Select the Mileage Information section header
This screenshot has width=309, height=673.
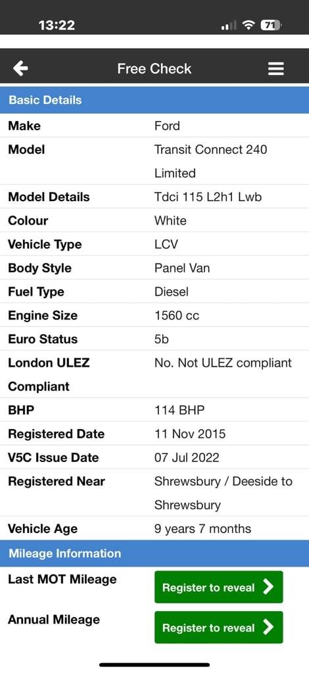[x=154, y=553]
